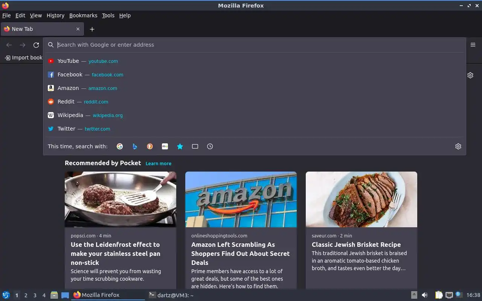Choose the youtube.com suggestion URL
Viewport: 482px width, 301px height.
[x=103, y=61]
